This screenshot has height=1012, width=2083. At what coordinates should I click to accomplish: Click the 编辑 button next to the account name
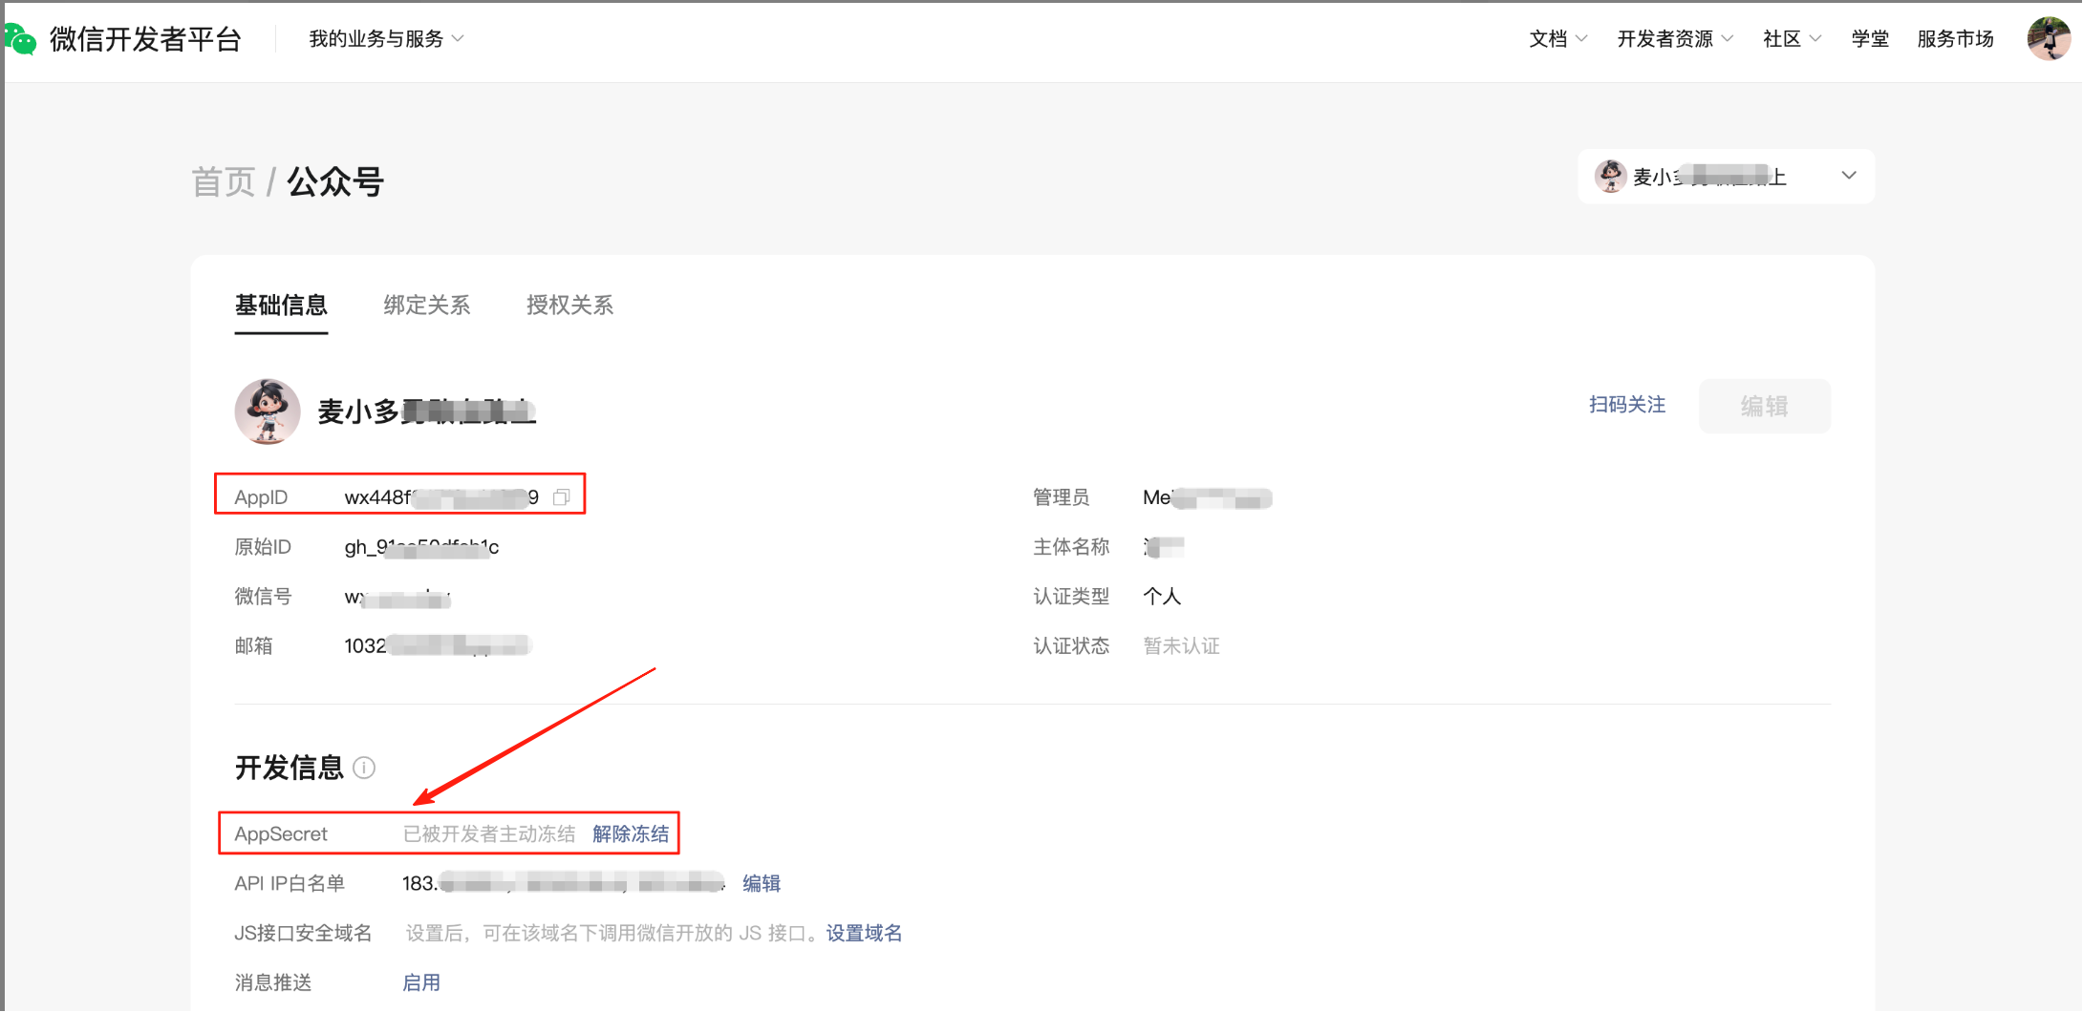1764,406
